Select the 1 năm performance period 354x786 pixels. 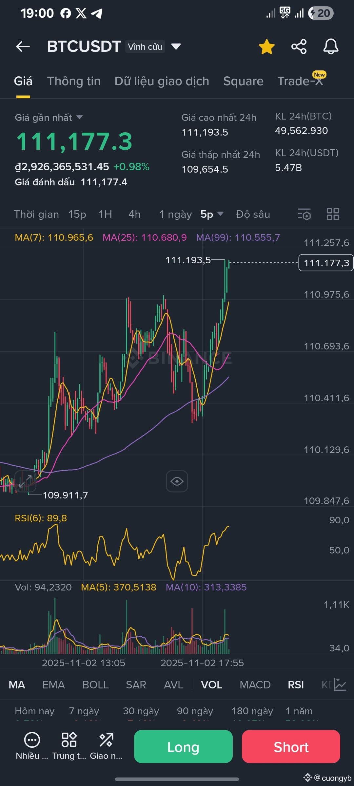click(299, 711)
